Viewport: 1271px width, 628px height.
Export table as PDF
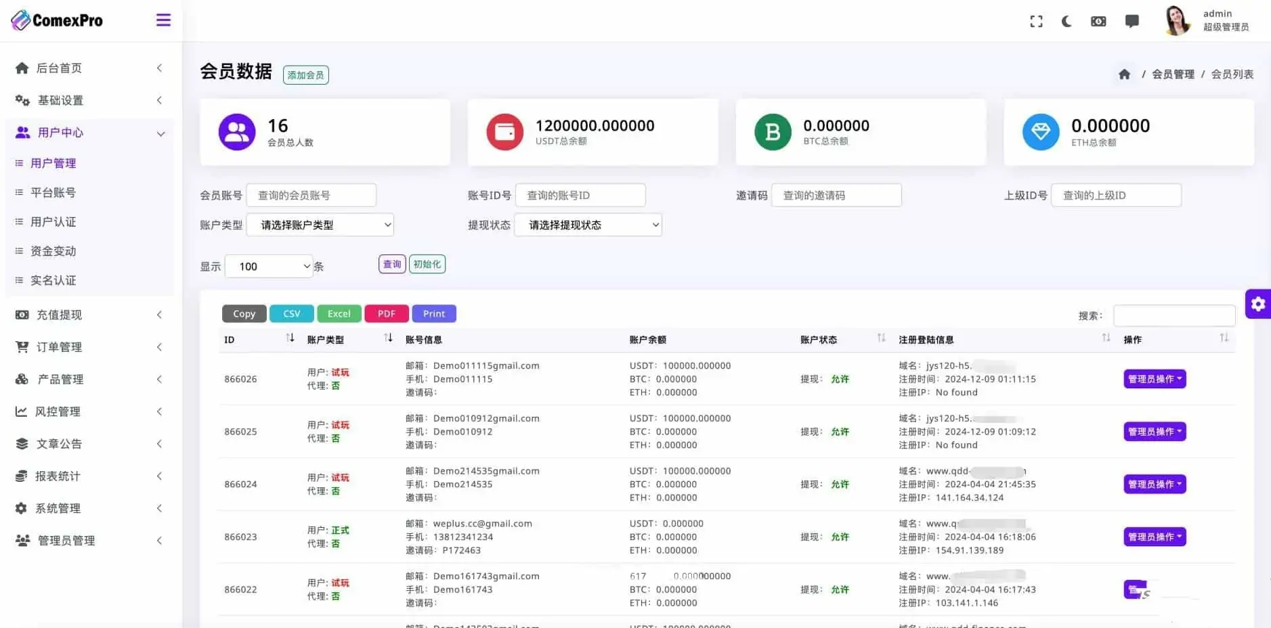coord(387,314)
